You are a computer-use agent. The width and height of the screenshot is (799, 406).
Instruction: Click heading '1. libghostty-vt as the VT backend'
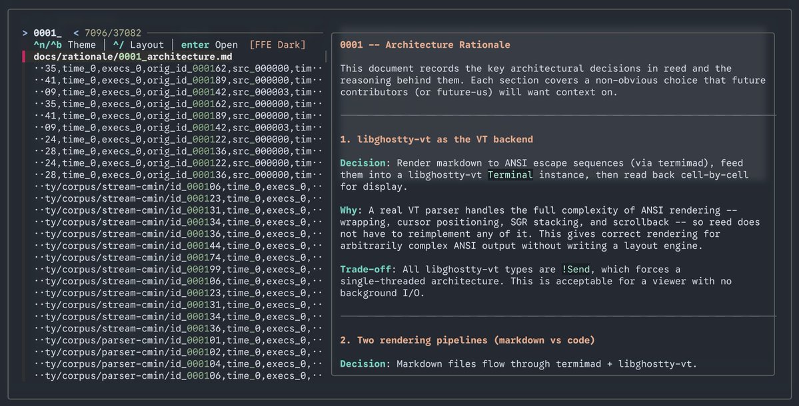tap(436, 139)
